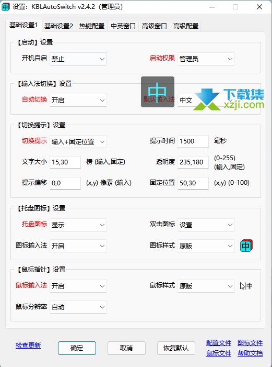Minimize the settings window
This screenshot has height=367, width=272.
click(212, 7)
